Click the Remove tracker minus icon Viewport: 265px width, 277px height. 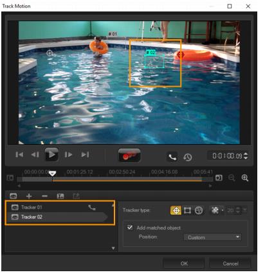[44, 196]
